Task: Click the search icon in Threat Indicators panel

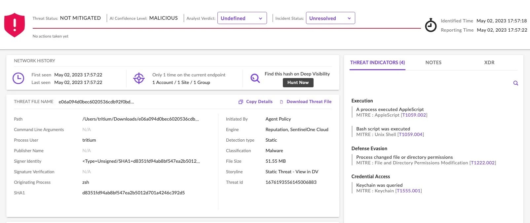Action: [515, 83]
